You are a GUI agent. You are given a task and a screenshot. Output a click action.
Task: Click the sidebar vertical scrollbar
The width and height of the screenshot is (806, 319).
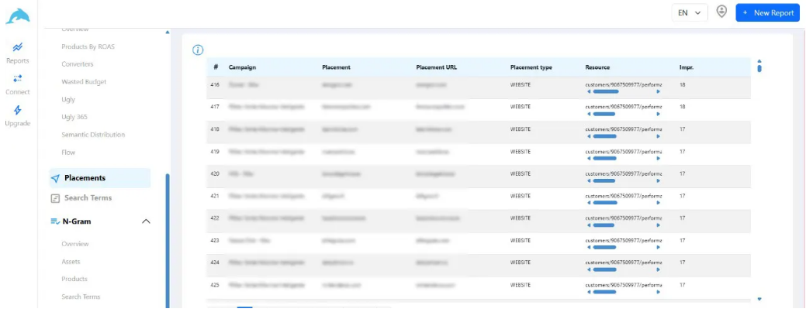167,240
